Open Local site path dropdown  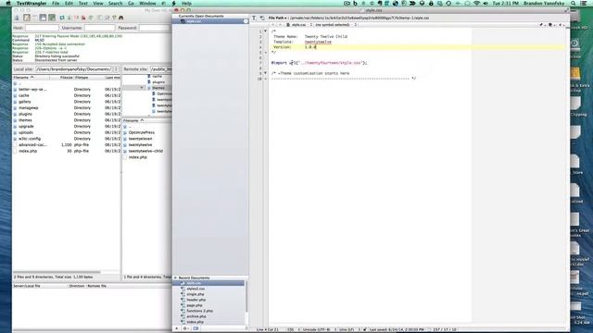click(116, 69)
